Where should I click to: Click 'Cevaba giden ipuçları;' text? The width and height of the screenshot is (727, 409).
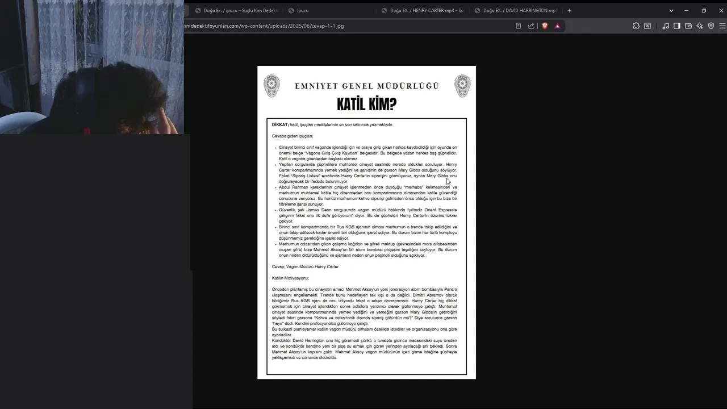293,136
